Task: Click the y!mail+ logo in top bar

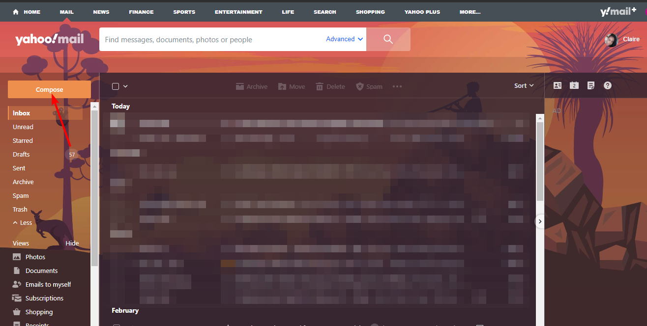Action: click(x=618, y=12)
